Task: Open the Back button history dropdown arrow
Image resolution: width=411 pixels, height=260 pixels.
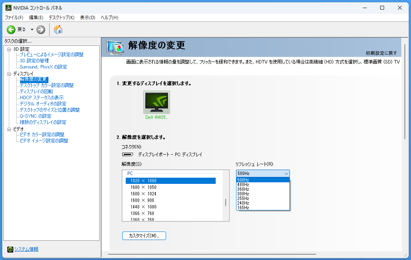Action: (32, 30)
